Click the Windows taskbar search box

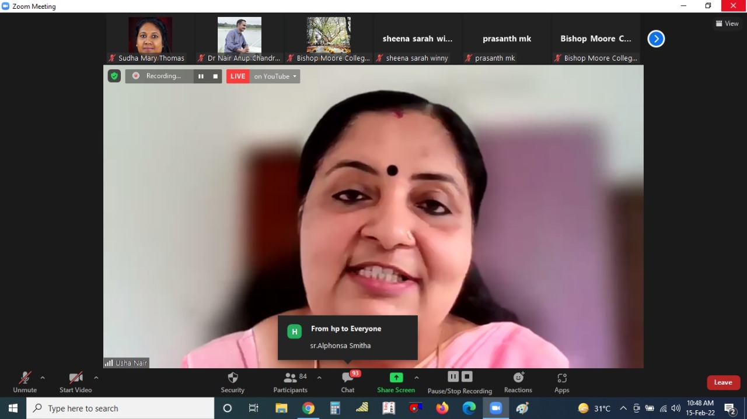(120, 408)
